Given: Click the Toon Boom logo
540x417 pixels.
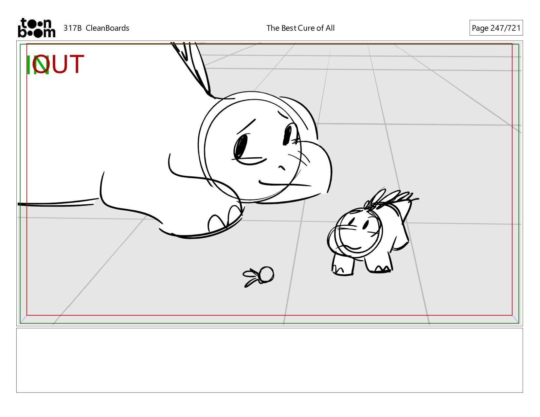Looking at the screenshot, I should click(36, 28).
